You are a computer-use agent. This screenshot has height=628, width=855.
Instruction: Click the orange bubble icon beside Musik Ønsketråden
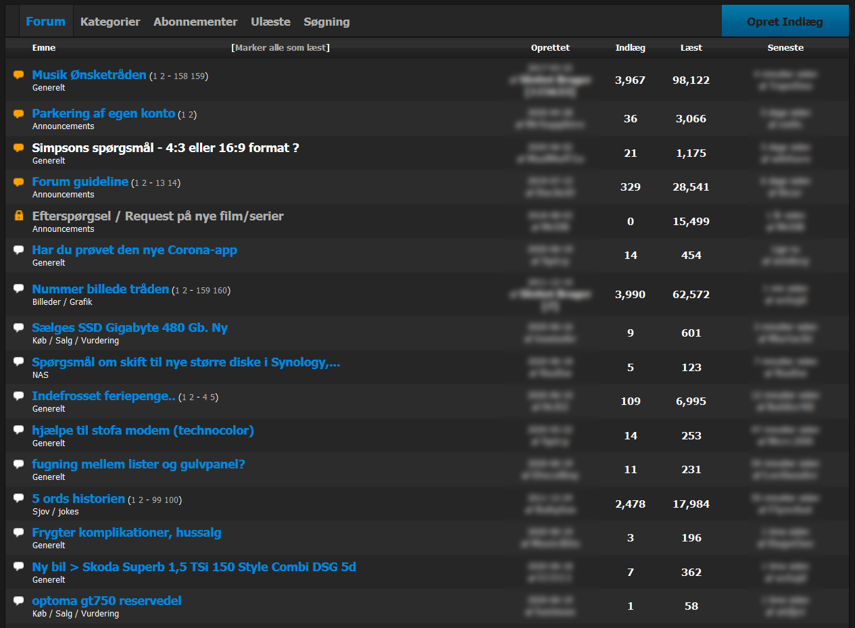[x=19, y=75]
